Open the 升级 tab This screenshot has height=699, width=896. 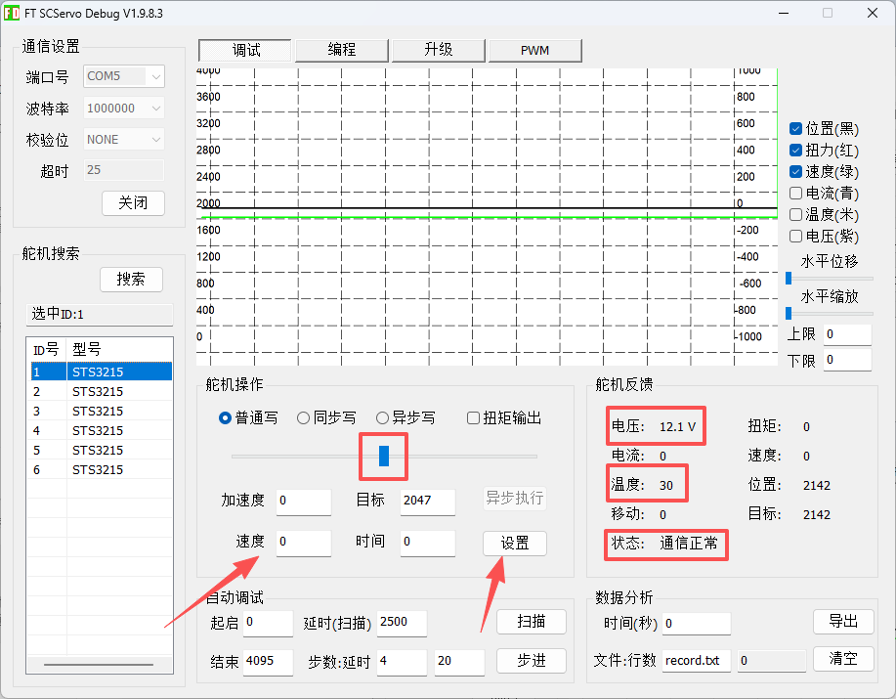pos(439,50)
